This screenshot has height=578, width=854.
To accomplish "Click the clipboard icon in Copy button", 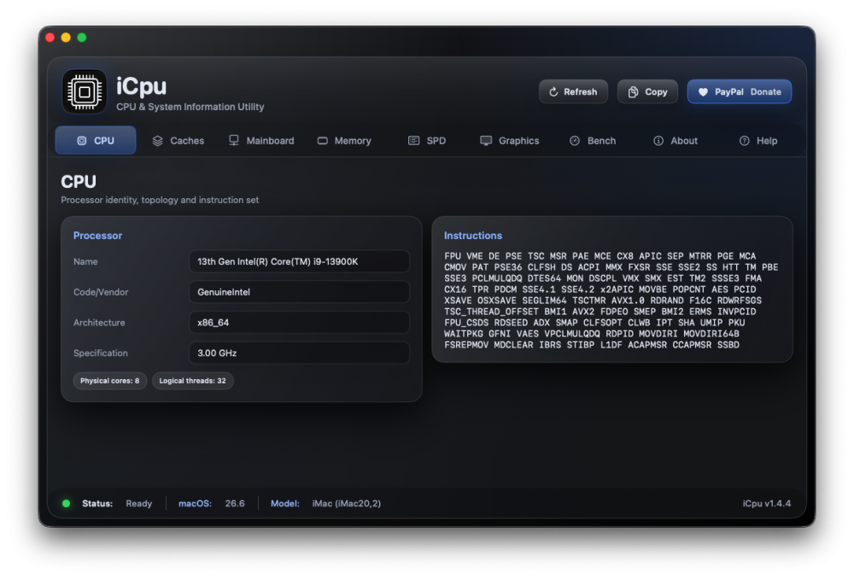I will [633, 92].
